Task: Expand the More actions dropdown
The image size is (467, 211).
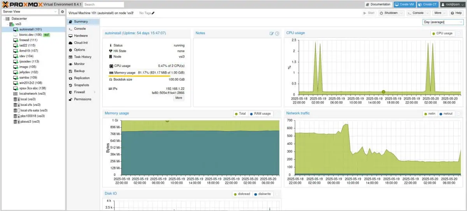Action: pyautogui.click(x=439, y=13)
